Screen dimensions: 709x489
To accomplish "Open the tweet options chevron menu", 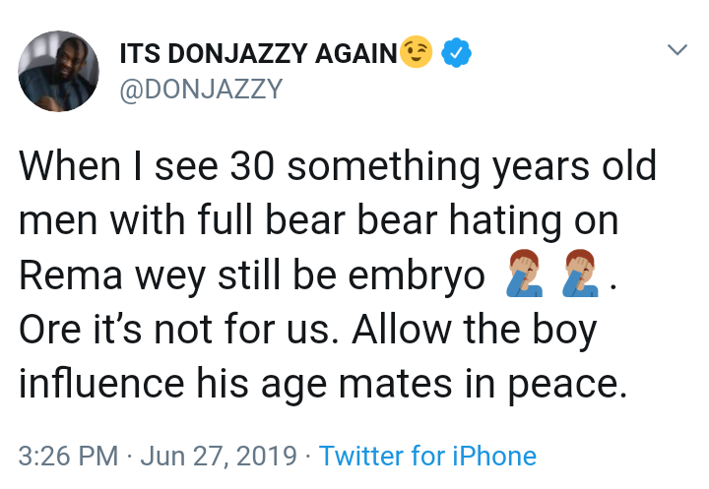I will tap(677, 50).
